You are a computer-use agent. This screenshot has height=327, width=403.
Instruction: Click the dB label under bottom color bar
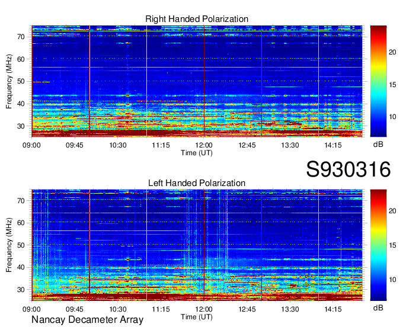click(378, 307)
